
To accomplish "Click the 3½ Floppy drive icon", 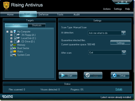I will (18, 35).
